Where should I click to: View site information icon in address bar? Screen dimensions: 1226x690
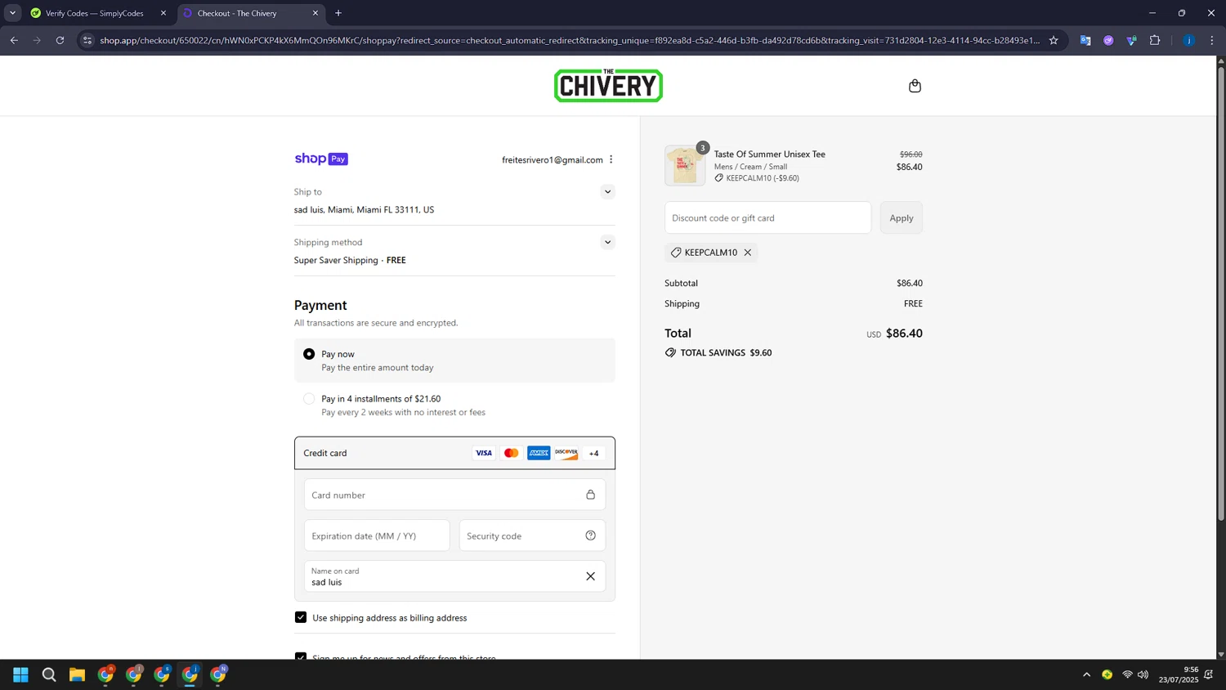(x=88, y=40)
